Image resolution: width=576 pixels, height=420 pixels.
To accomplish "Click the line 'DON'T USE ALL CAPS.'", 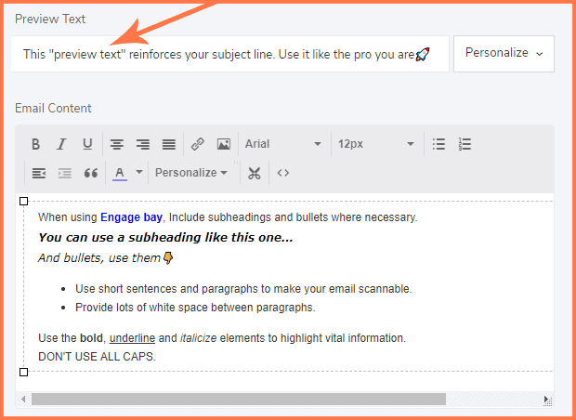I will [97, 357].
